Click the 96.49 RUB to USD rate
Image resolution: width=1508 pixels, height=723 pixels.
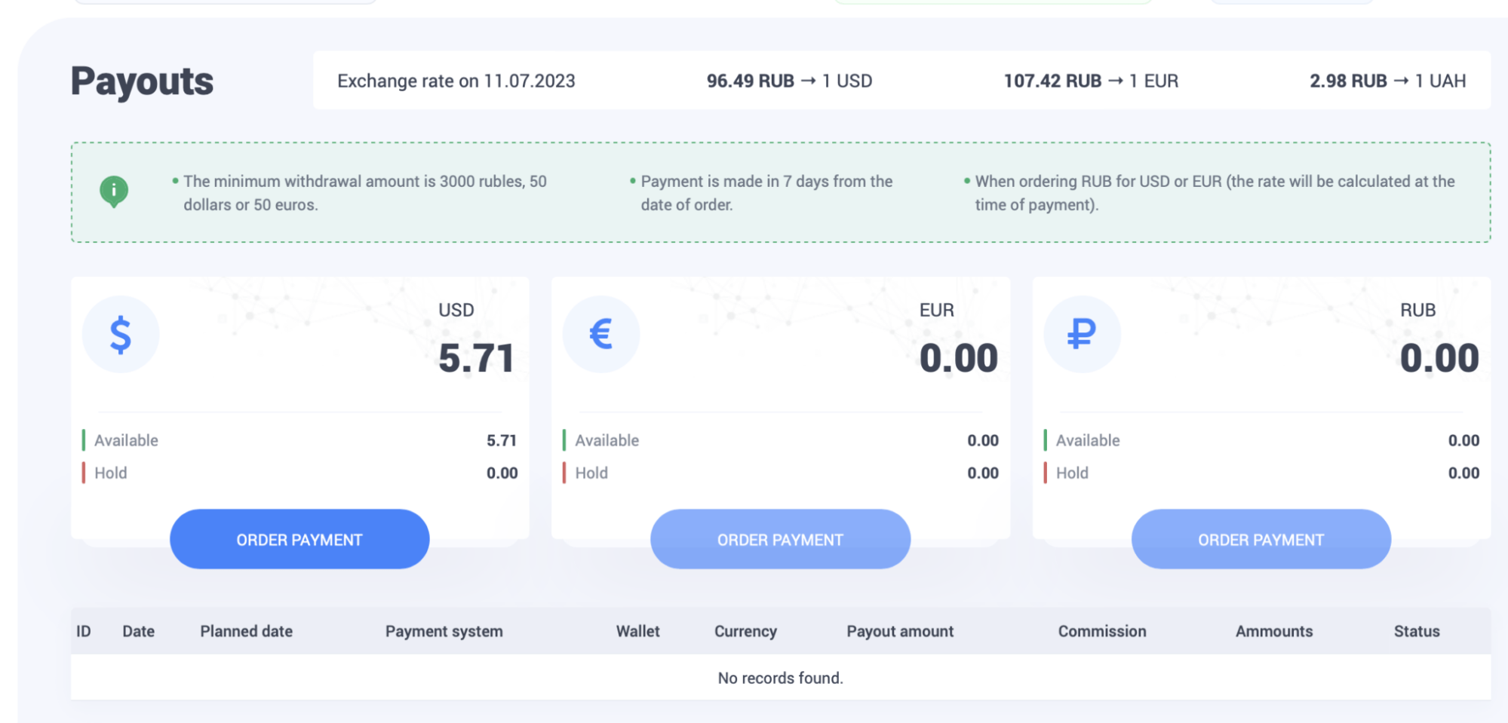(x=789, y=81)
